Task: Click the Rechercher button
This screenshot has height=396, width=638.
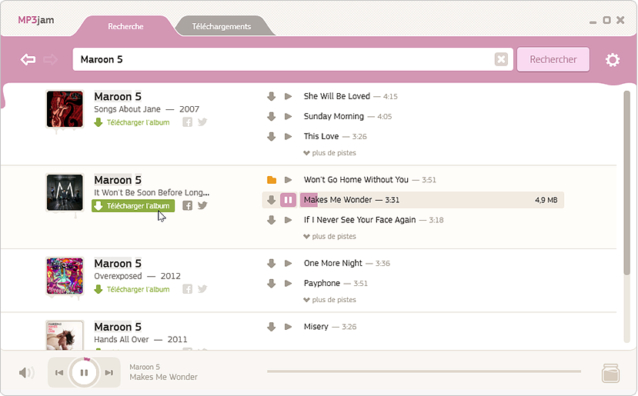Action: tap(553, 59)
